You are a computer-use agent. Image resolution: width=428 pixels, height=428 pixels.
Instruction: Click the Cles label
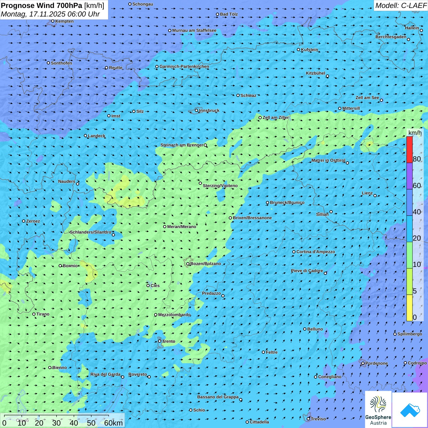[x=155, y=286]
